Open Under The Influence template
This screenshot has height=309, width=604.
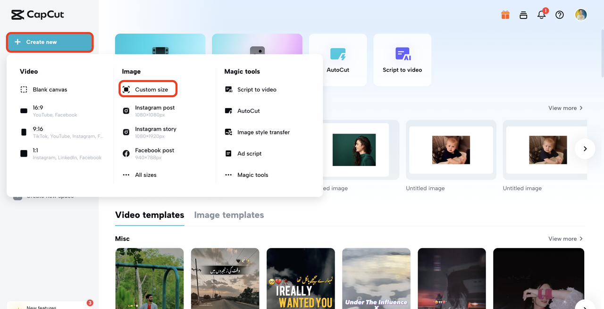[x=376, y=278]
